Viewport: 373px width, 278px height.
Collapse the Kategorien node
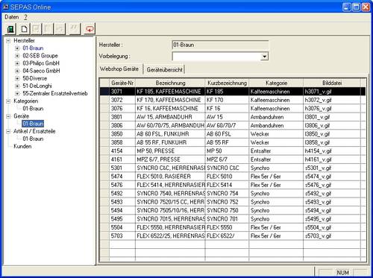tap(8, 101)
